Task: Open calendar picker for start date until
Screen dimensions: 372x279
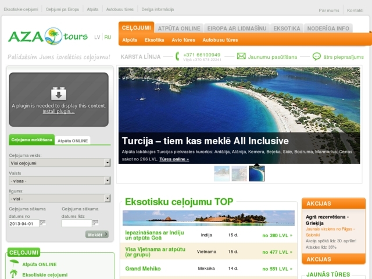Action: click(x=95, y=223)
